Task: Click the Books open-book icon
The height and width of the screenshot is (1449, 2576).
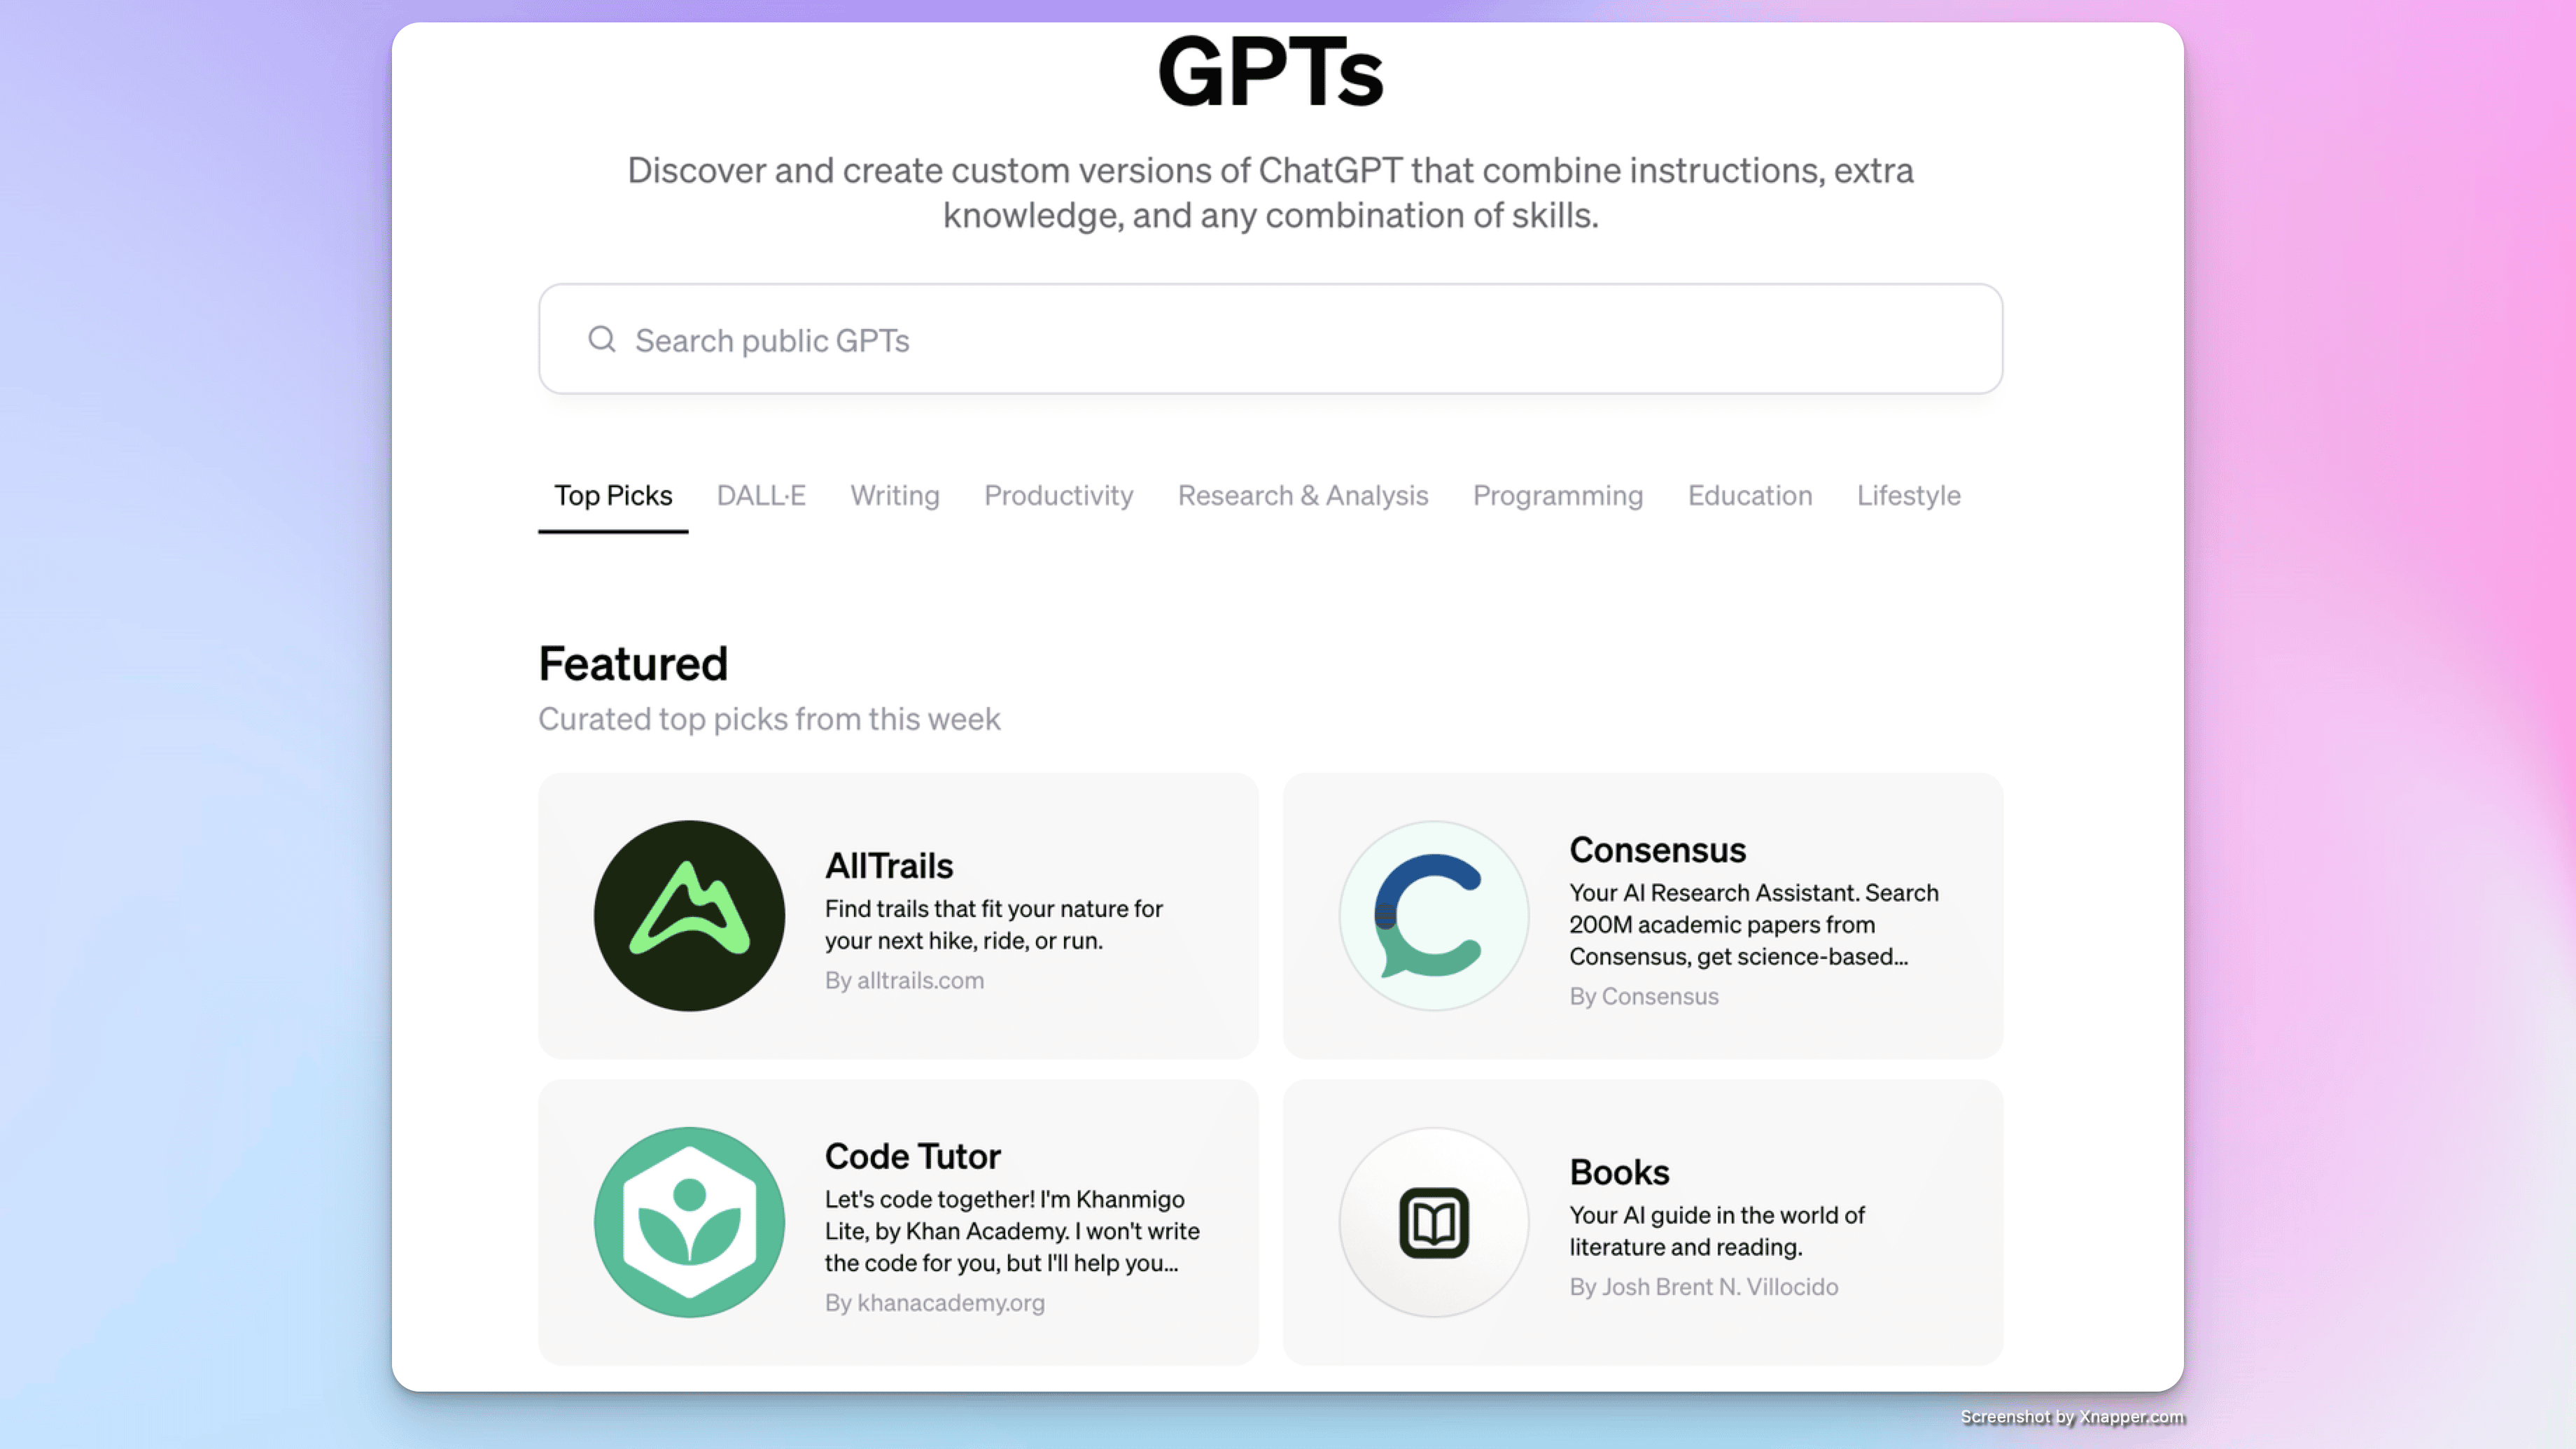Action: point(1433,1221)
